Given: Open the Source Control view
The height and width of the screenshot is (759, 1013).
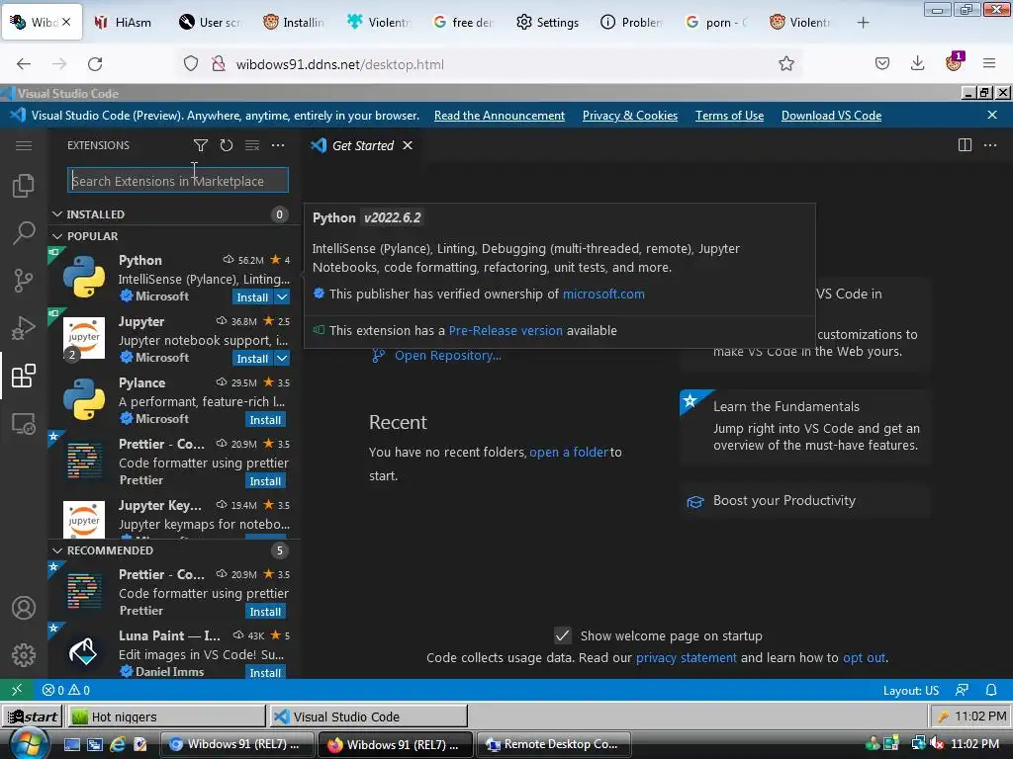Looking at the screenshot, I should click(24, 280).
